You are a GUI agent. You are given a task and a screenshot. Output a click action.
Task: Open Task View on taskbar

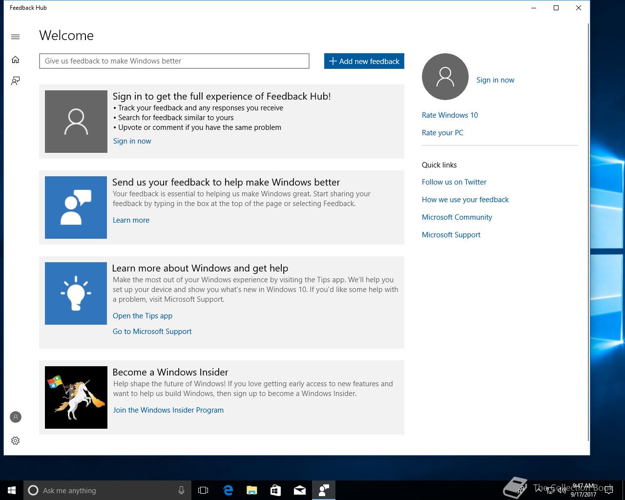[203, 490]
